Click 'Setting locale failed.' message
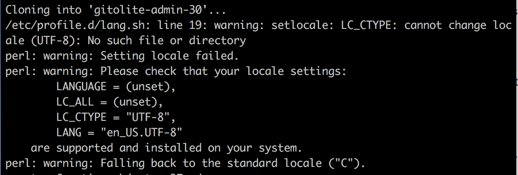Screen dimensions: 518x175 pyautogui.click(x=170, y=56)
